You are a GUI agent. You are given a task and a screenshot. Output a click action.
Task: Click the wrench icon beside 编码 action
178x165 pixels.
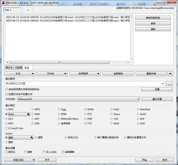point(31,138)
